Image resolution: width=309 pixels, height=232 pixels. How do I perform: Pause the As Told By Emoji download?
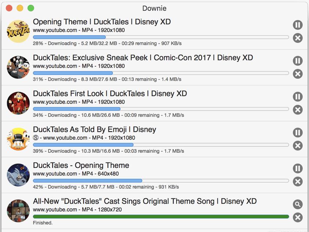coord(298,133)
